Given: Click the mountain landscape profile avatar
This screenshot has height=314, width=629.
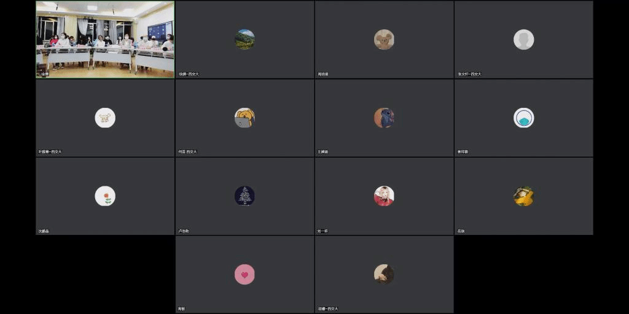Looking at the screenshot, I should click(x=244, y=39).
